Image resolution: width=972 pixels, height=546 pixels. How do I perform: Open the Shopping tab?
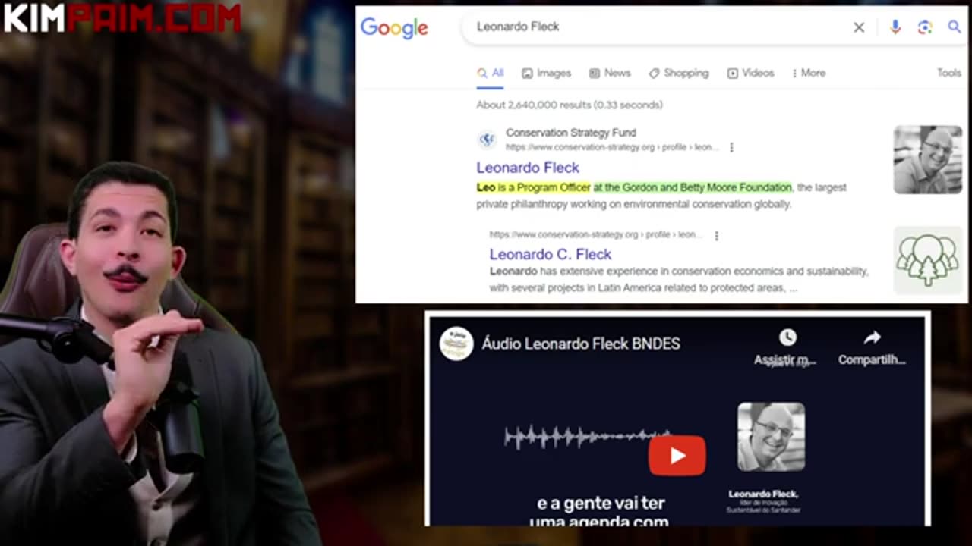pos(678,73)
